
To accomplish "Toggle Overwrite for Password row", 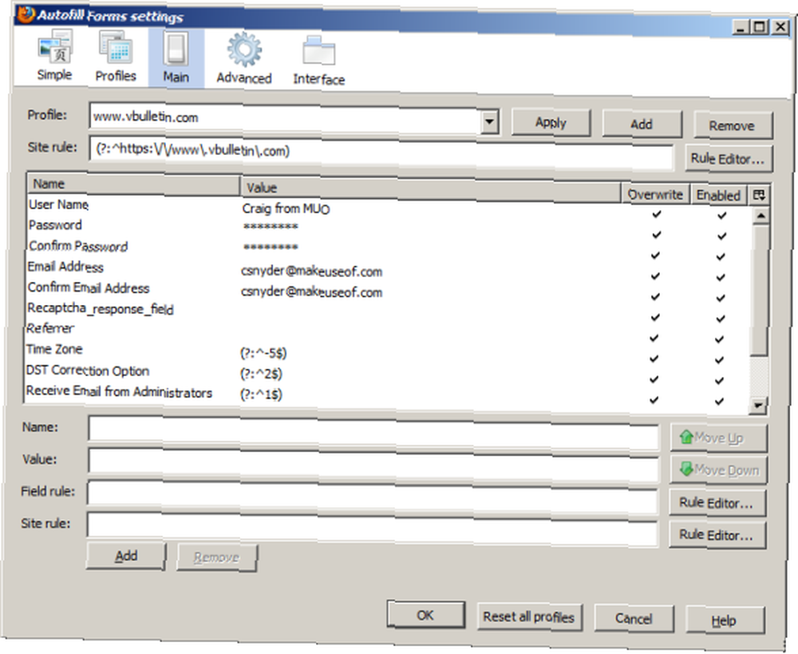I will click(x=657, y=234).
